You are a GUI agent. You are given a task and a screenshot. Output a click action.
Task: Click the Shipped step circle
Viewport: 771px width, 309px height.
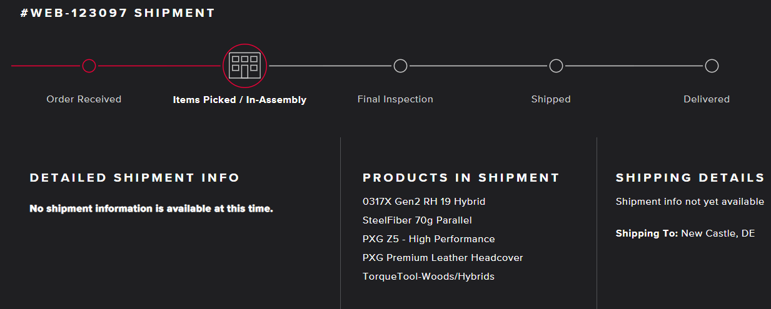point(556,66)
